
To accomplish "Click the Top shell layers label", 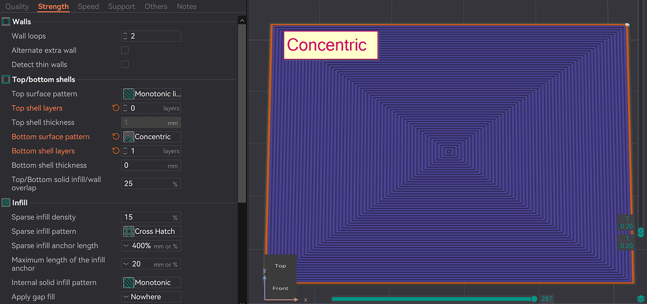I will coord(37,108).
